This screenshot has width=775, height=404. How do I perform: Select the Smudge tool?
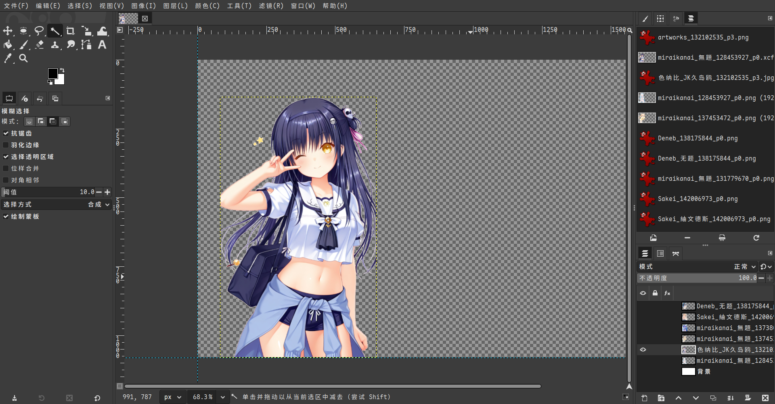(x=71, y=45)
